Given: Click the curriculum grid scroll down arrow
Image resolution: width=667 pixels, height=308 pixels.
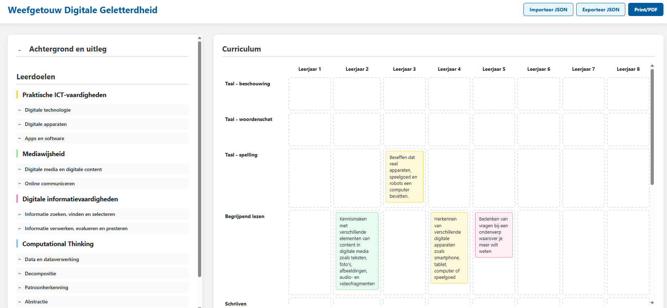Looking at the screenshot, I should click(652, 303).
